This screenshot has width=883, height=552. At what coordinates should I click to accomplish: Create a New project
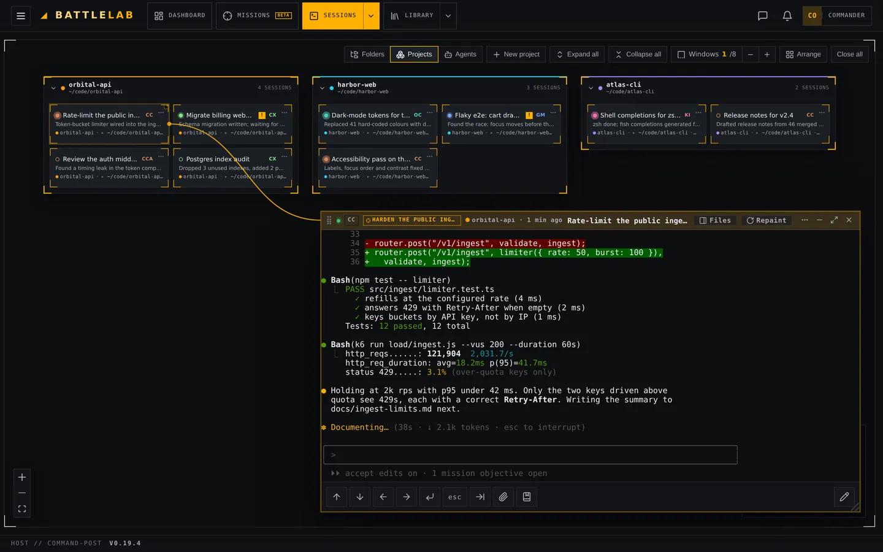pos(516,55)
